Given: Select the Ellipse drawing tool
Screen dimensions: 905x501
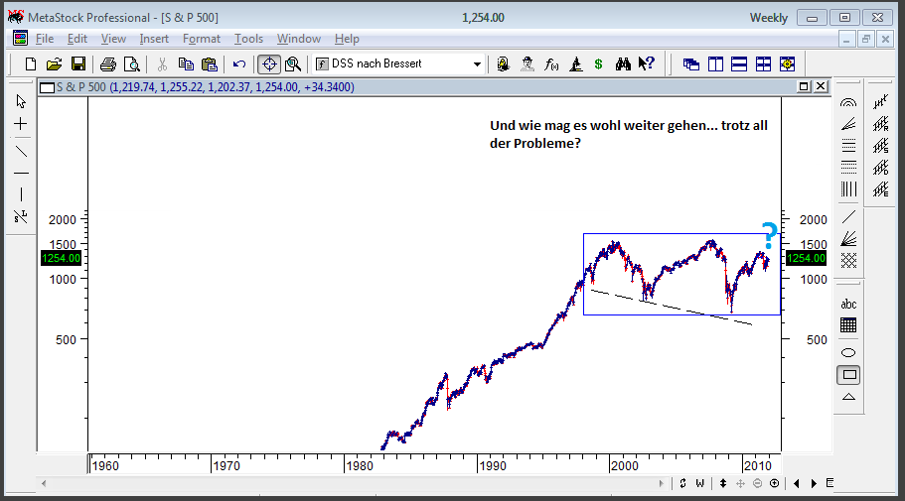Looking at the screenshot, I should (848, 352).
